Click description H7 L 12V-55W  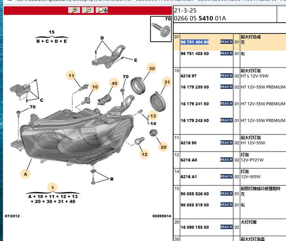pyautogui.click(x=254, y=76)
